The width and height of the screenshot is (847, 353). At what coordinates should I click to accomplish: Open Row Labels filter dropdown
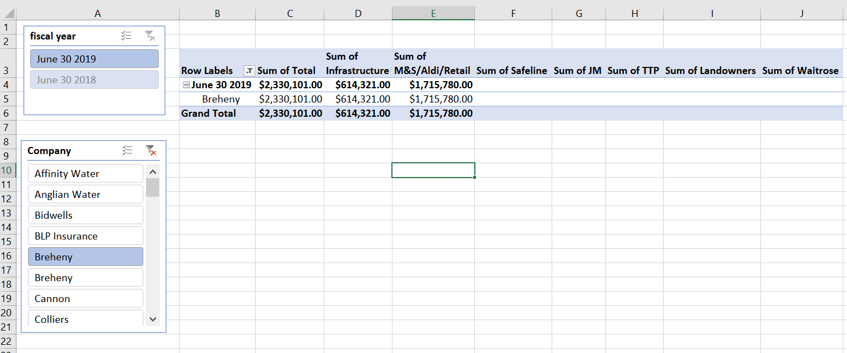[249, 71]
